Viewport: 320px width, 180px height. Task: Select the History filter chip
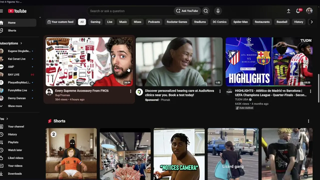pyautogui.click(x=299, y=22)
